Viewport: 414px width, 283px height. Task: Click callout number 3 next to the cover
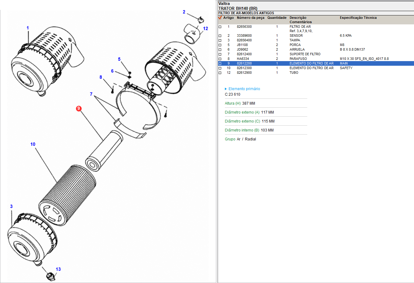[11, 206]
